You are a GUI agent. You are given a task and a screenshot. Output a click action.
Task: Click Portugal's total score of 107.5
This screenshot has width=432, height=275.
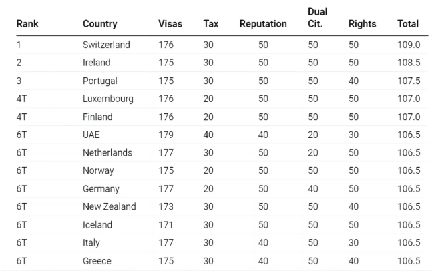(408, 81)
